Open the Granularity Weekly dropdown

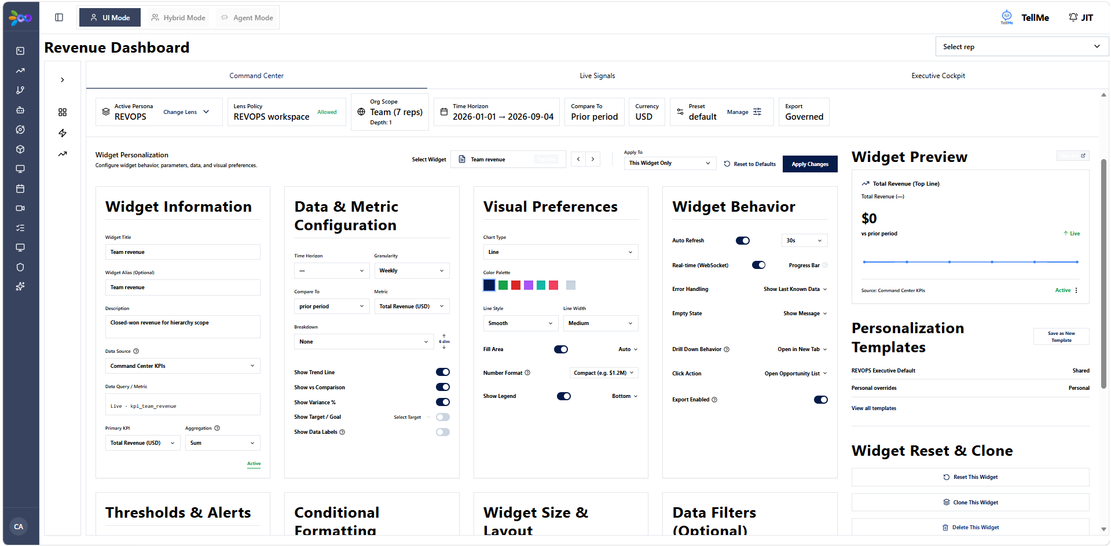coord(412,271)
